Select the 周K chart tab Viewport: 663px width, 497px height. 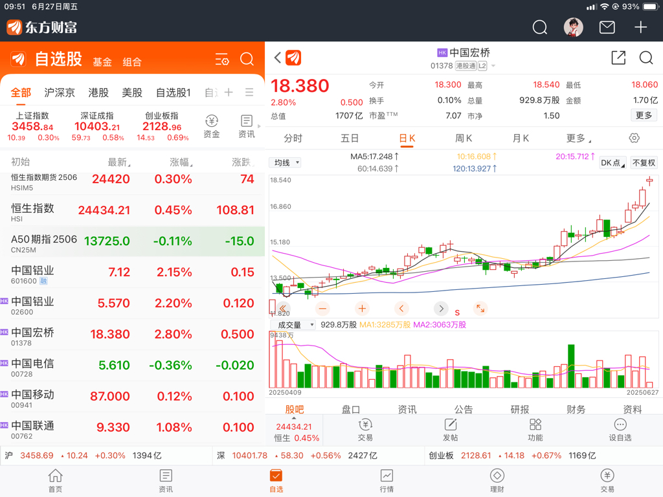coord(464,138)
